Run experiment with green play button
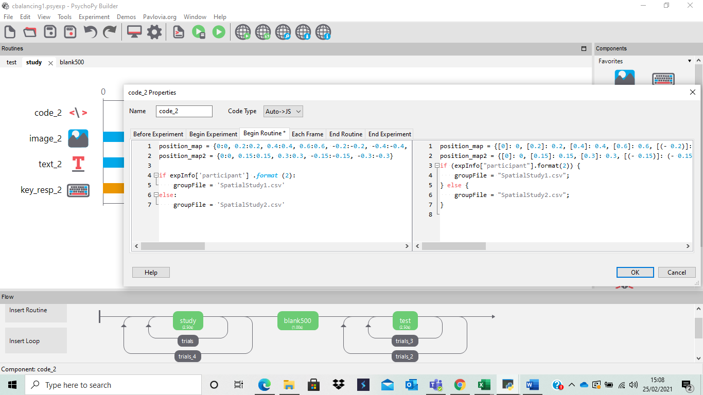 pos(219,32)
